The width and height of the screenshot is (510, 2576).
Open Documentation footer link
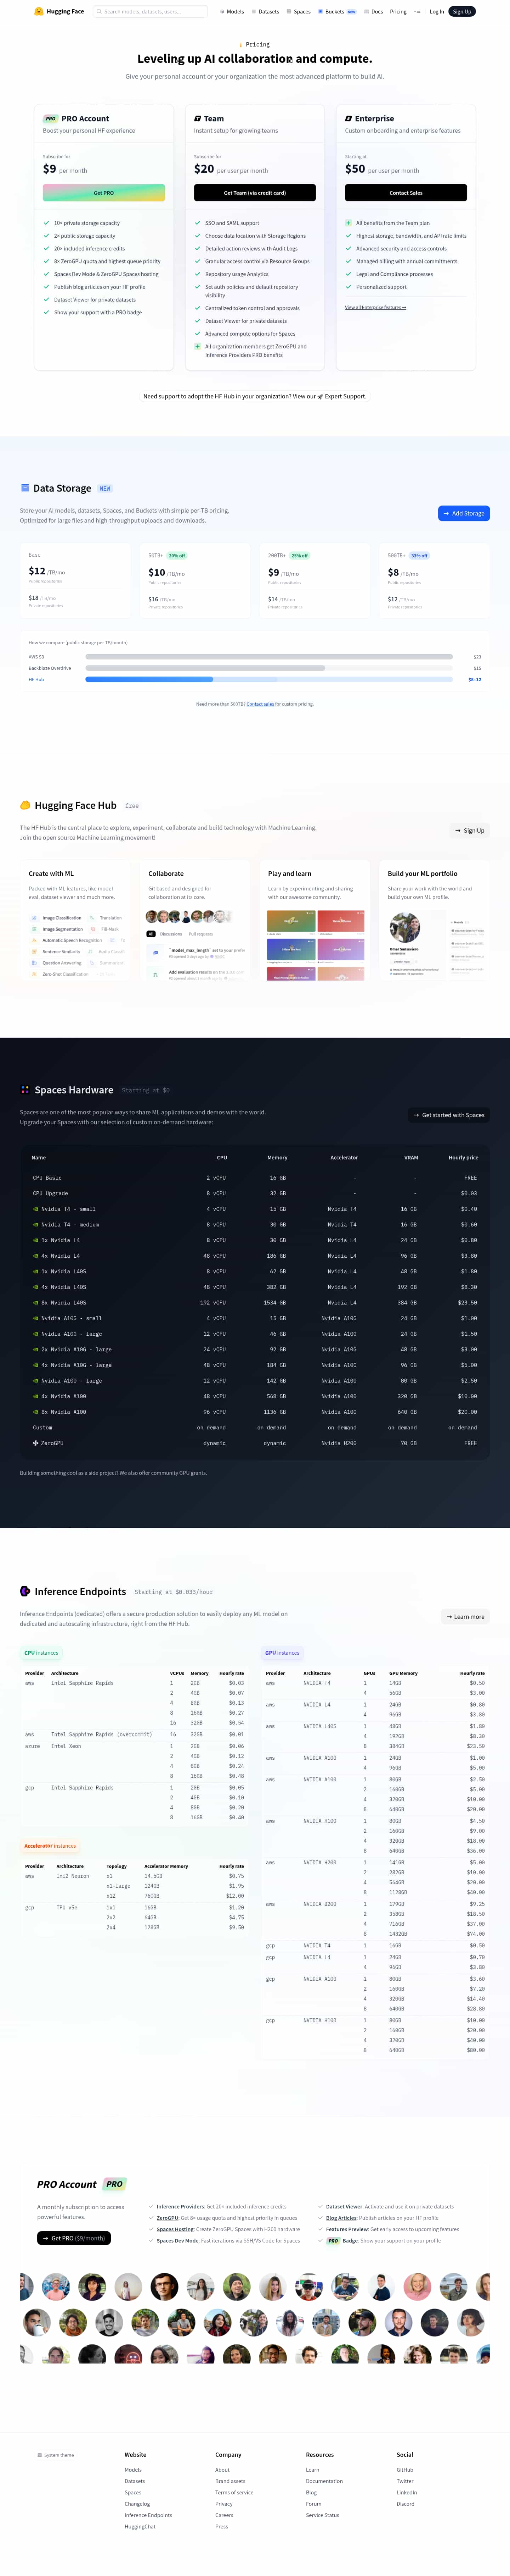tap(324, 2481)
